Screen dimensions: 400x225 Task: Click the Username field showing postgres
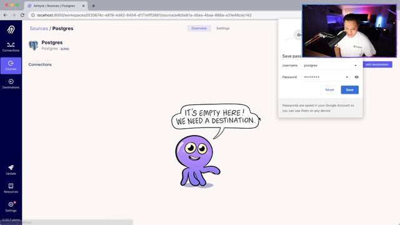tap(330, 66)
